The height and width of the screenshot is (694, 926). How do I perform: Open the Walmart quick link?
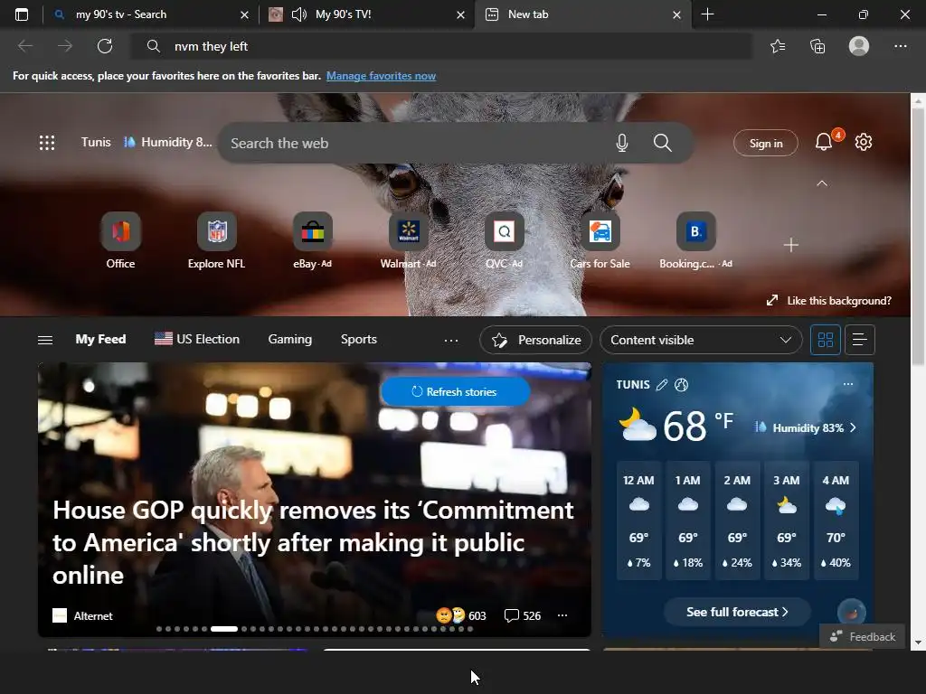pos(408,240)
